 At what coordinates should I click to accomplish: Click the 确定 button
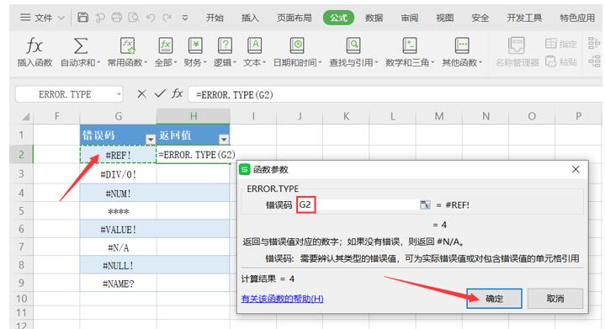pyautogui.click(x=494, y=299)
